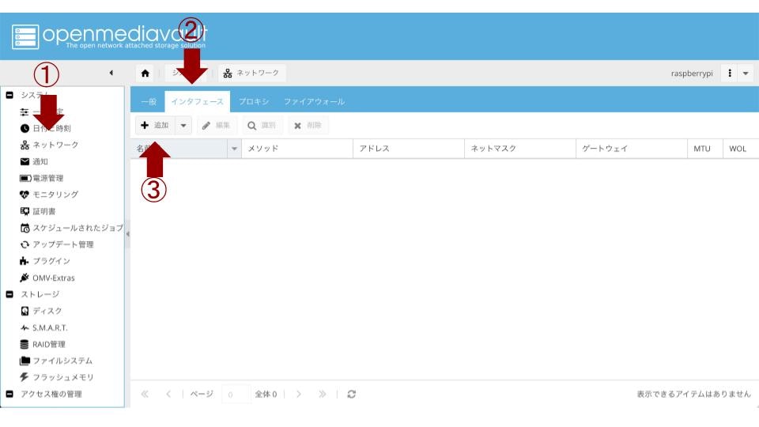The width and height of the screenshot is (759, 427).
Task: Expand the dropdown arrow beside user menu
Action: [x=746, y=73]
